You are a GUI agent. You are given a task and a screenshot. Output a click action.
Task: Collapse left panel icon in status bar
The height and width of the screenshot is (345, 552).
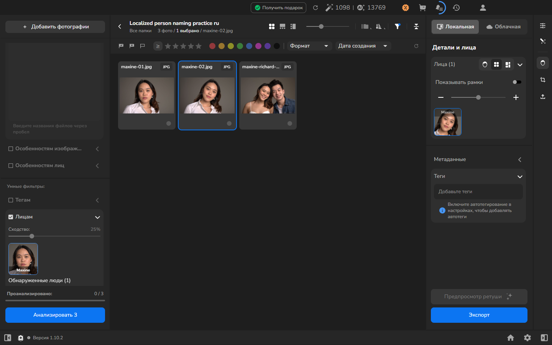point(8,338)
